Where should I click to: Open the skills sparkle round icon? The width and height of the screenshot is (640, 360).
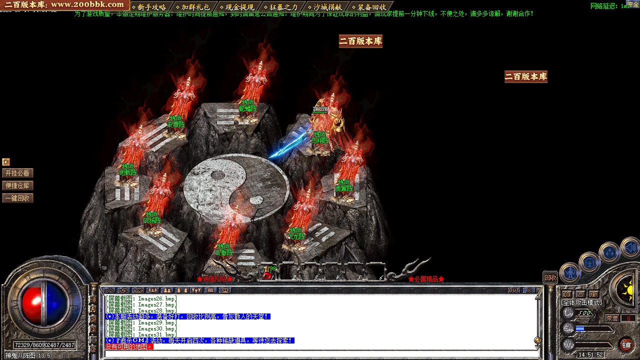tap(610, 252)
